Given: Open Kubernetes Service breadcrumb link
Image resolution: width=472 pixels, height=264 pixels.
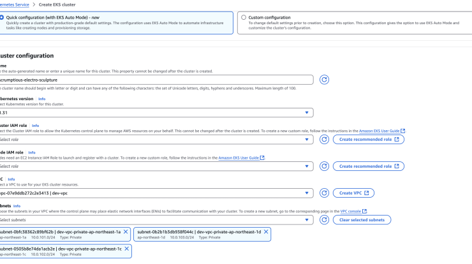Looking at the screenshot, I should (x=15, y=4).
